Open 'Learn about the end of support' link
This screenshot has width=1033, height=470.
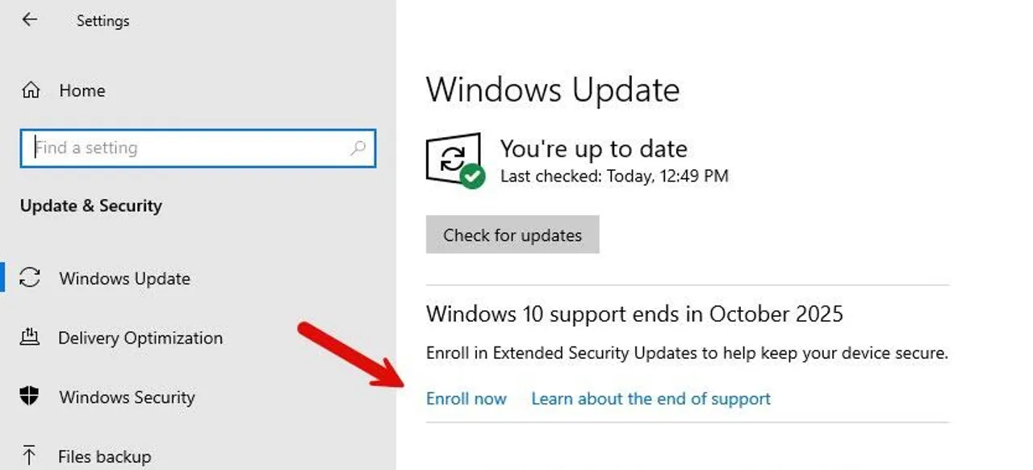point(650,398)
